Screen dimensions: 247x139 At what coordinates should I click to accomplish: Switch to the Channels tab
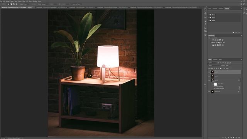(x=215, y=59)
